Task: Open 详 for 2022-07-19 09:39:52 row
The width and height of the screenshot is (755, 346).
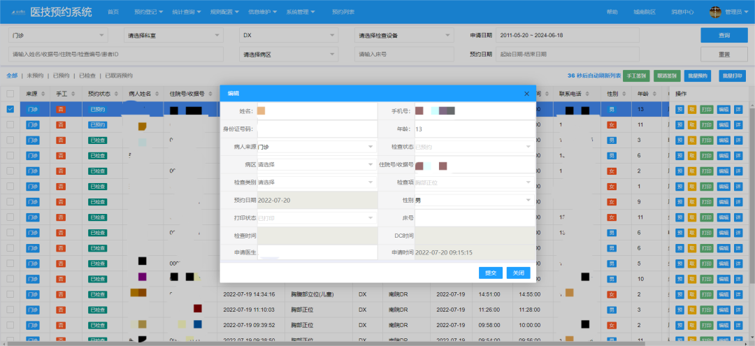Action: pyautogui.click(x=738, y=325)
